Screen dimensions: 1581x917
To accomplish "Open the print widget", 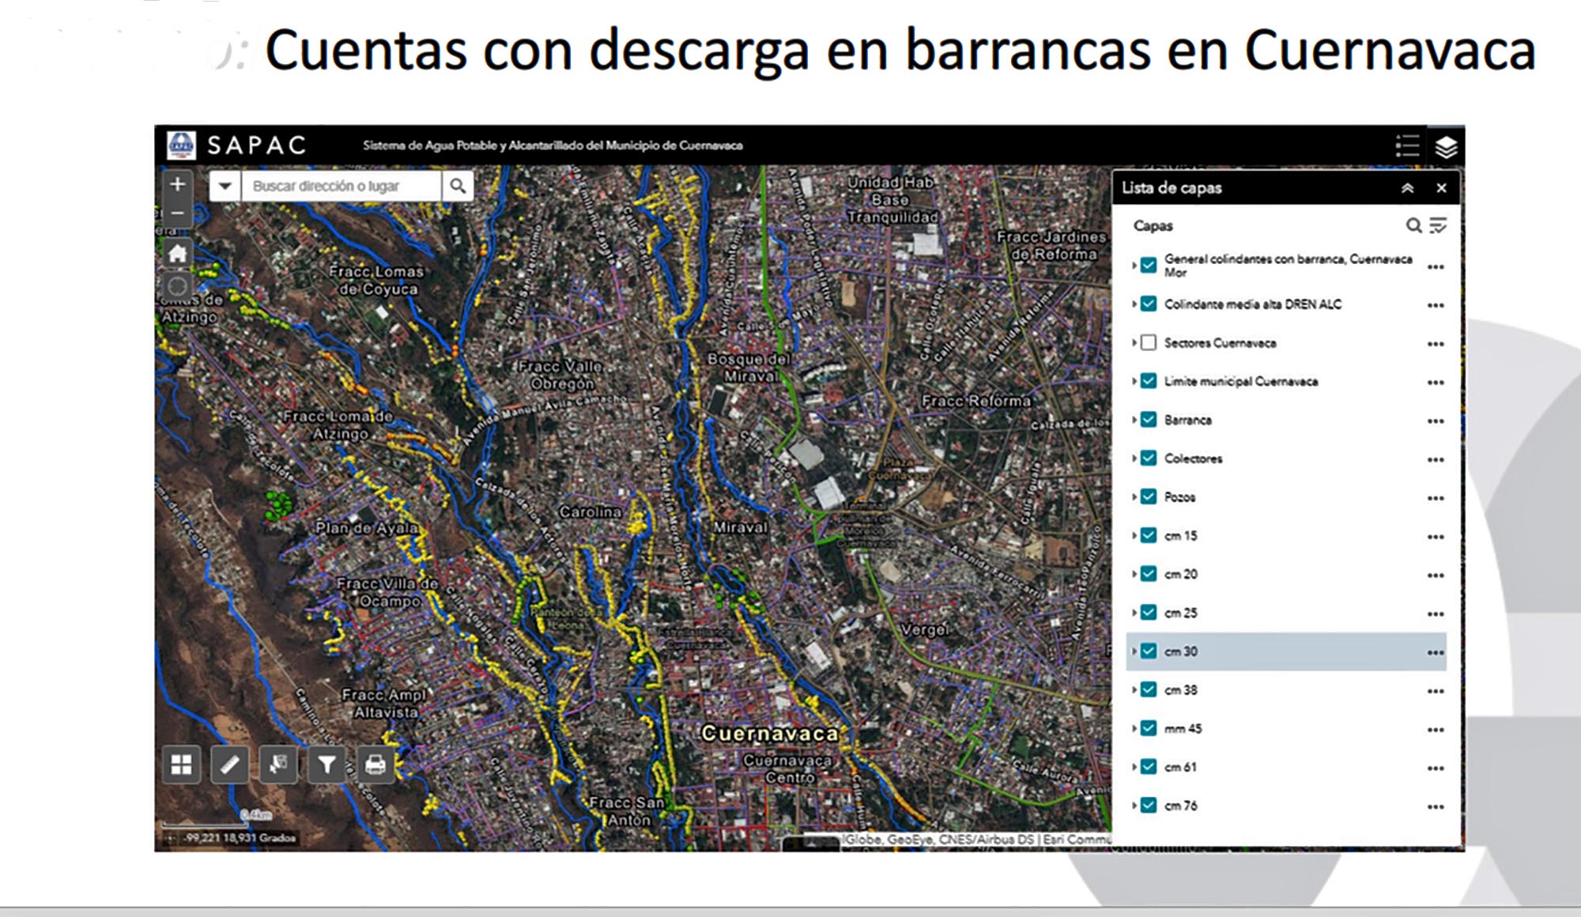I will [375, 764].
